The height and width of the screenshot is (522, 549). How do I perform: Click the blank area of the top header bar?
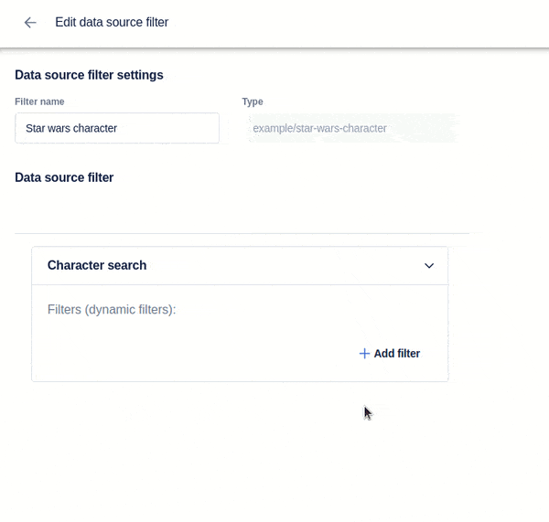366,23
